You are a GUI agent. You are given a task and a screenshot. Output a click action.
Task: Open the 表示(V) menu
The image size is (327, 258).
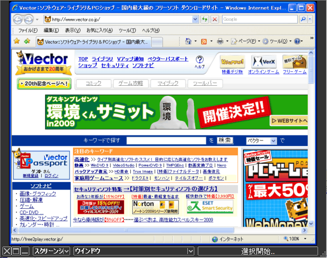[x=73, y=30]
